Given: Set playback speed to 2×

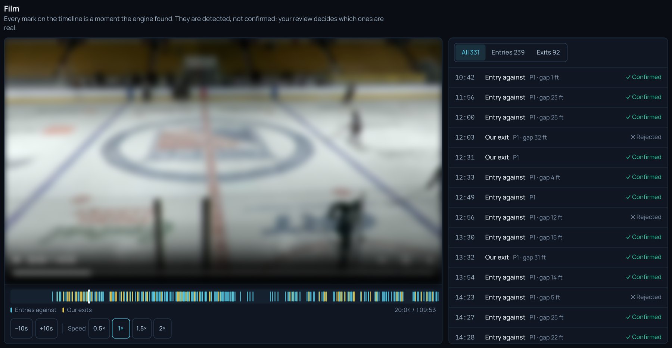Looking at the screenshot, I should 162,329.
